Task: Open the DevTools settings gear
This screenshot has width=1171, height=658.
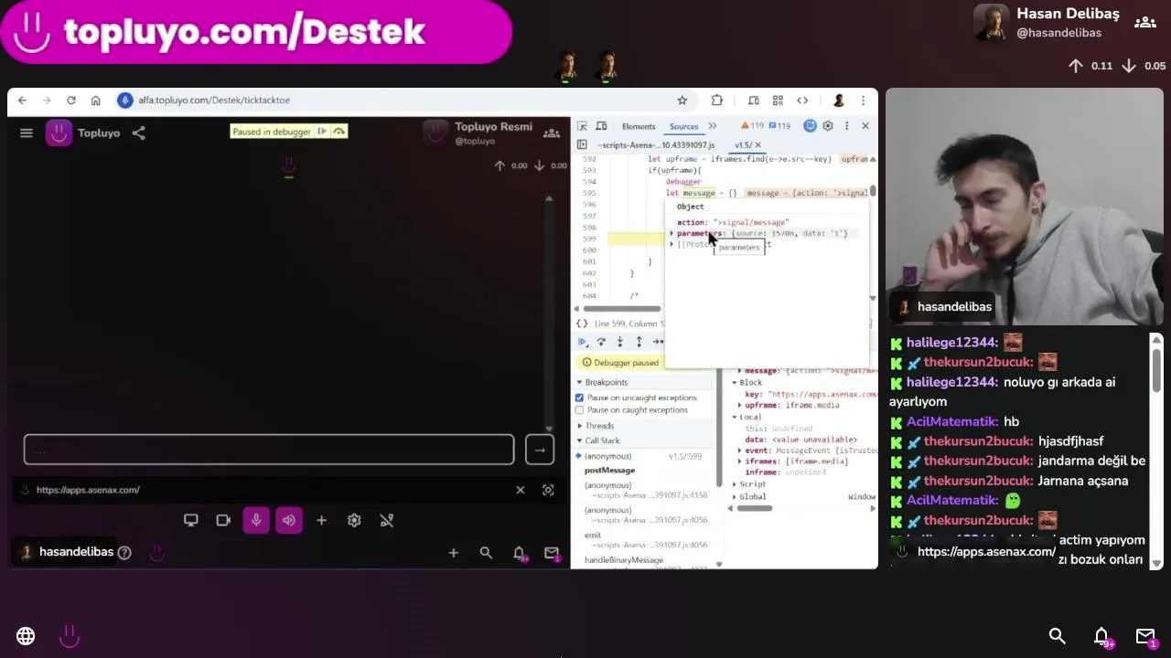Action: click(828, 126)
